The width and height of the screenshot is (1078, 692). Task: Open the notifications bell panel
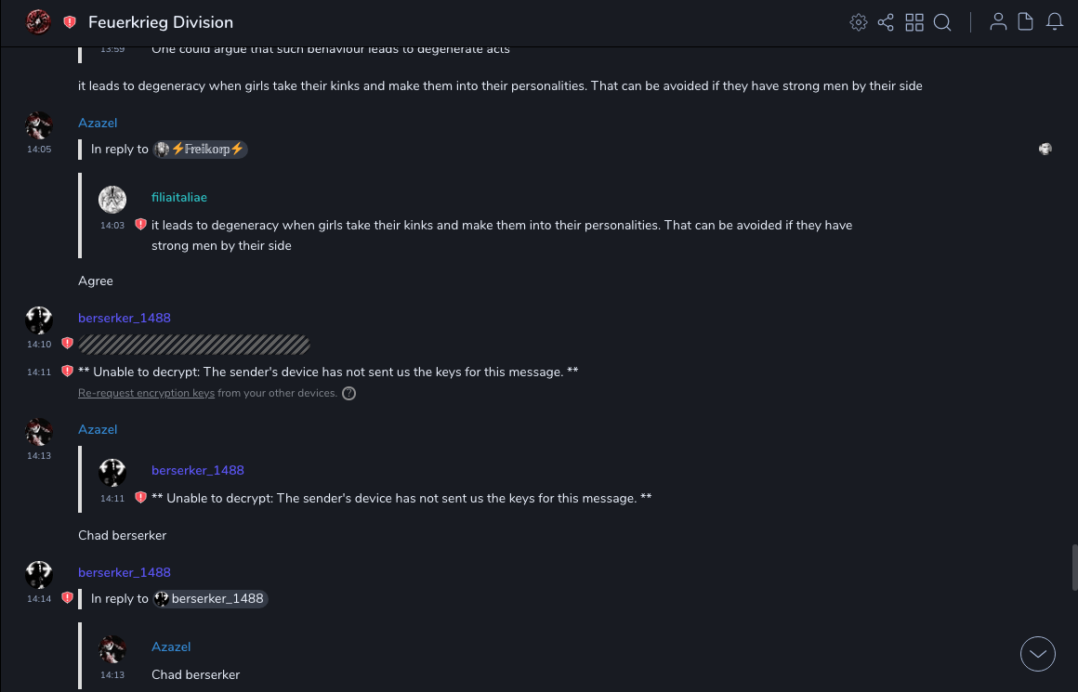click(x=1055, y=22)
